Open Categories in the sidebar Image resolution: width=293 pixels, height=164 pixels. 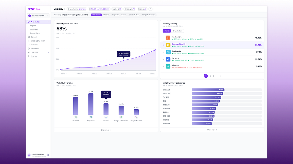point(34,29)
